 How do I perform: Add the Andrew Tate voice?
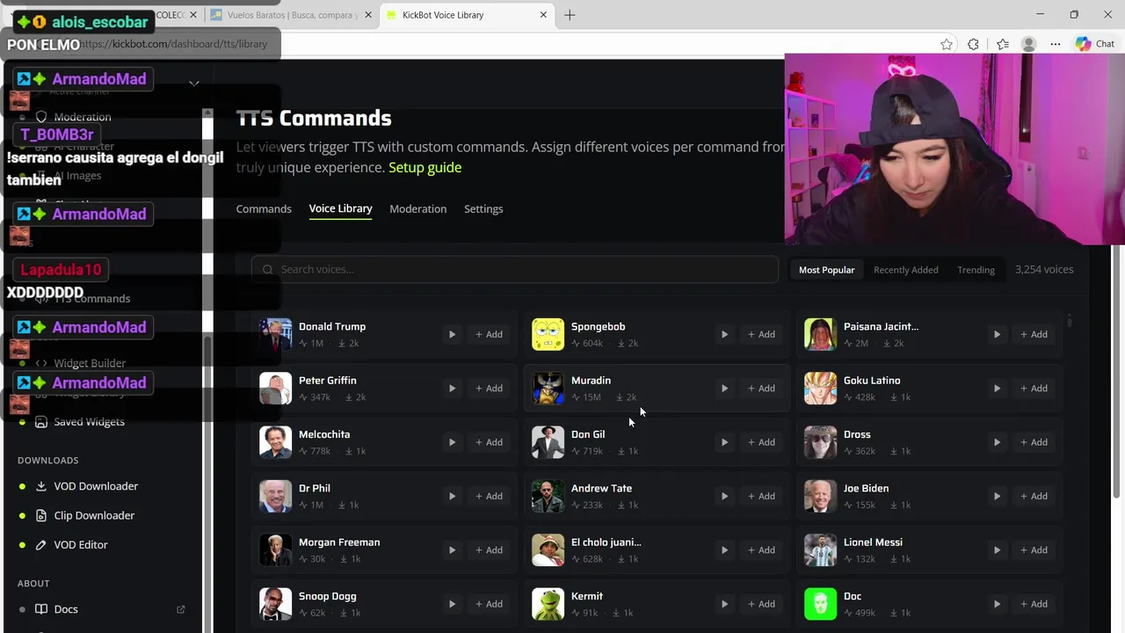click(x=761, y=496)
